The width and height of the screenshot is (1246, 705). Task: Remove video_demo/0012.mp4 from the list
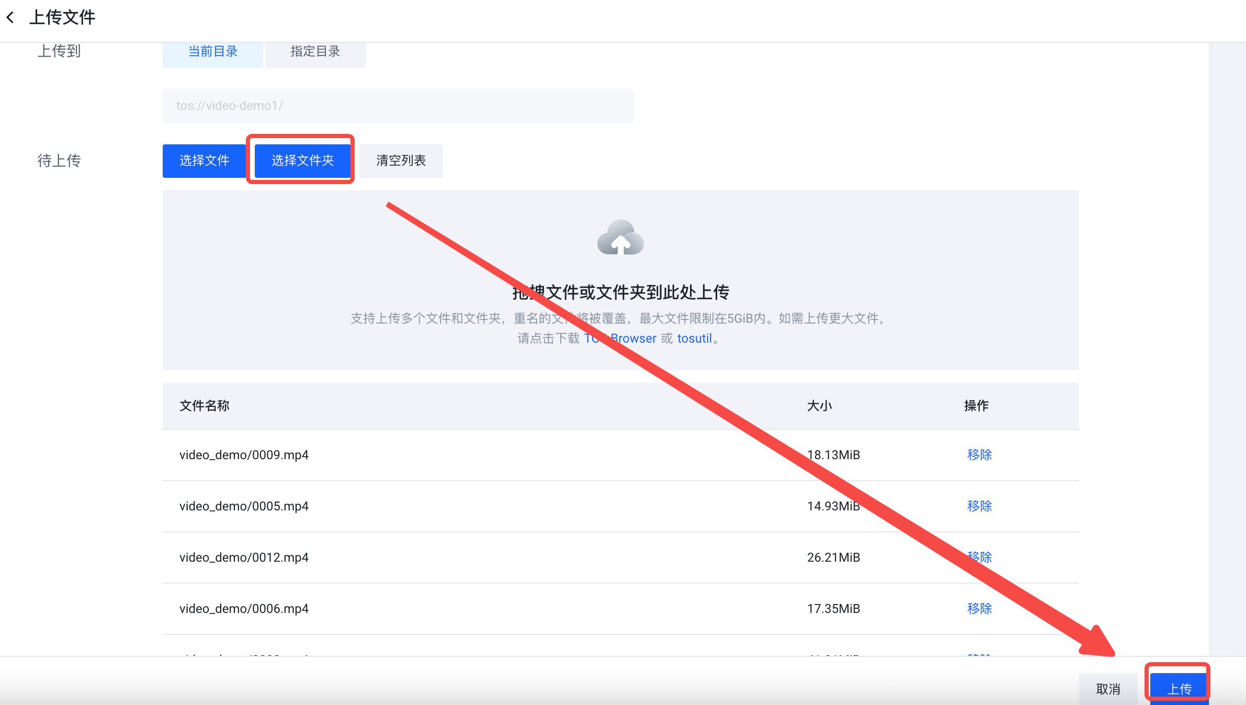tap(979, 558)
